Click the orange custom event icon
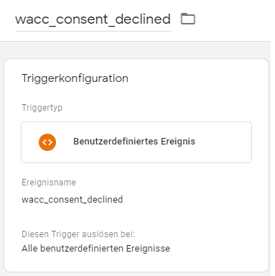Image resolution: width=275 pixels, height=276 pixels. [47, 142]
